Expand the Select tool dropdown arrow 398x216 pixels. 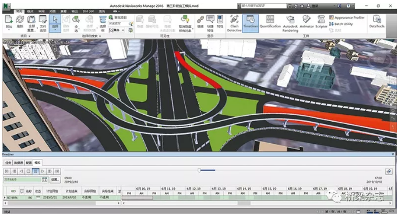[55, 30]
